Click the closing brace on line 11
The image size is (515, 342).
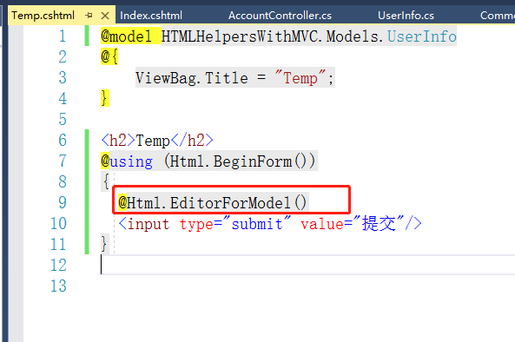pyautogui.click(x=104, y=244)
